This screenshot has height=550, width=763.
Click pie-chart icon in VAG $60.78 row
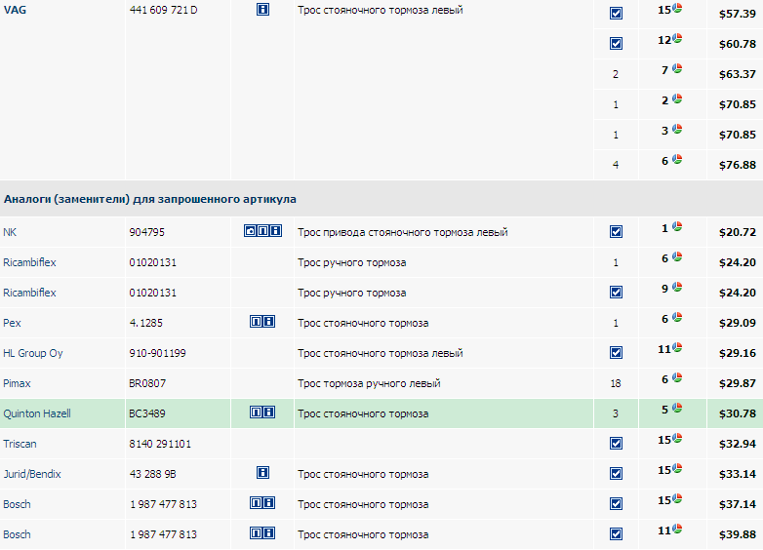[677, 38]
